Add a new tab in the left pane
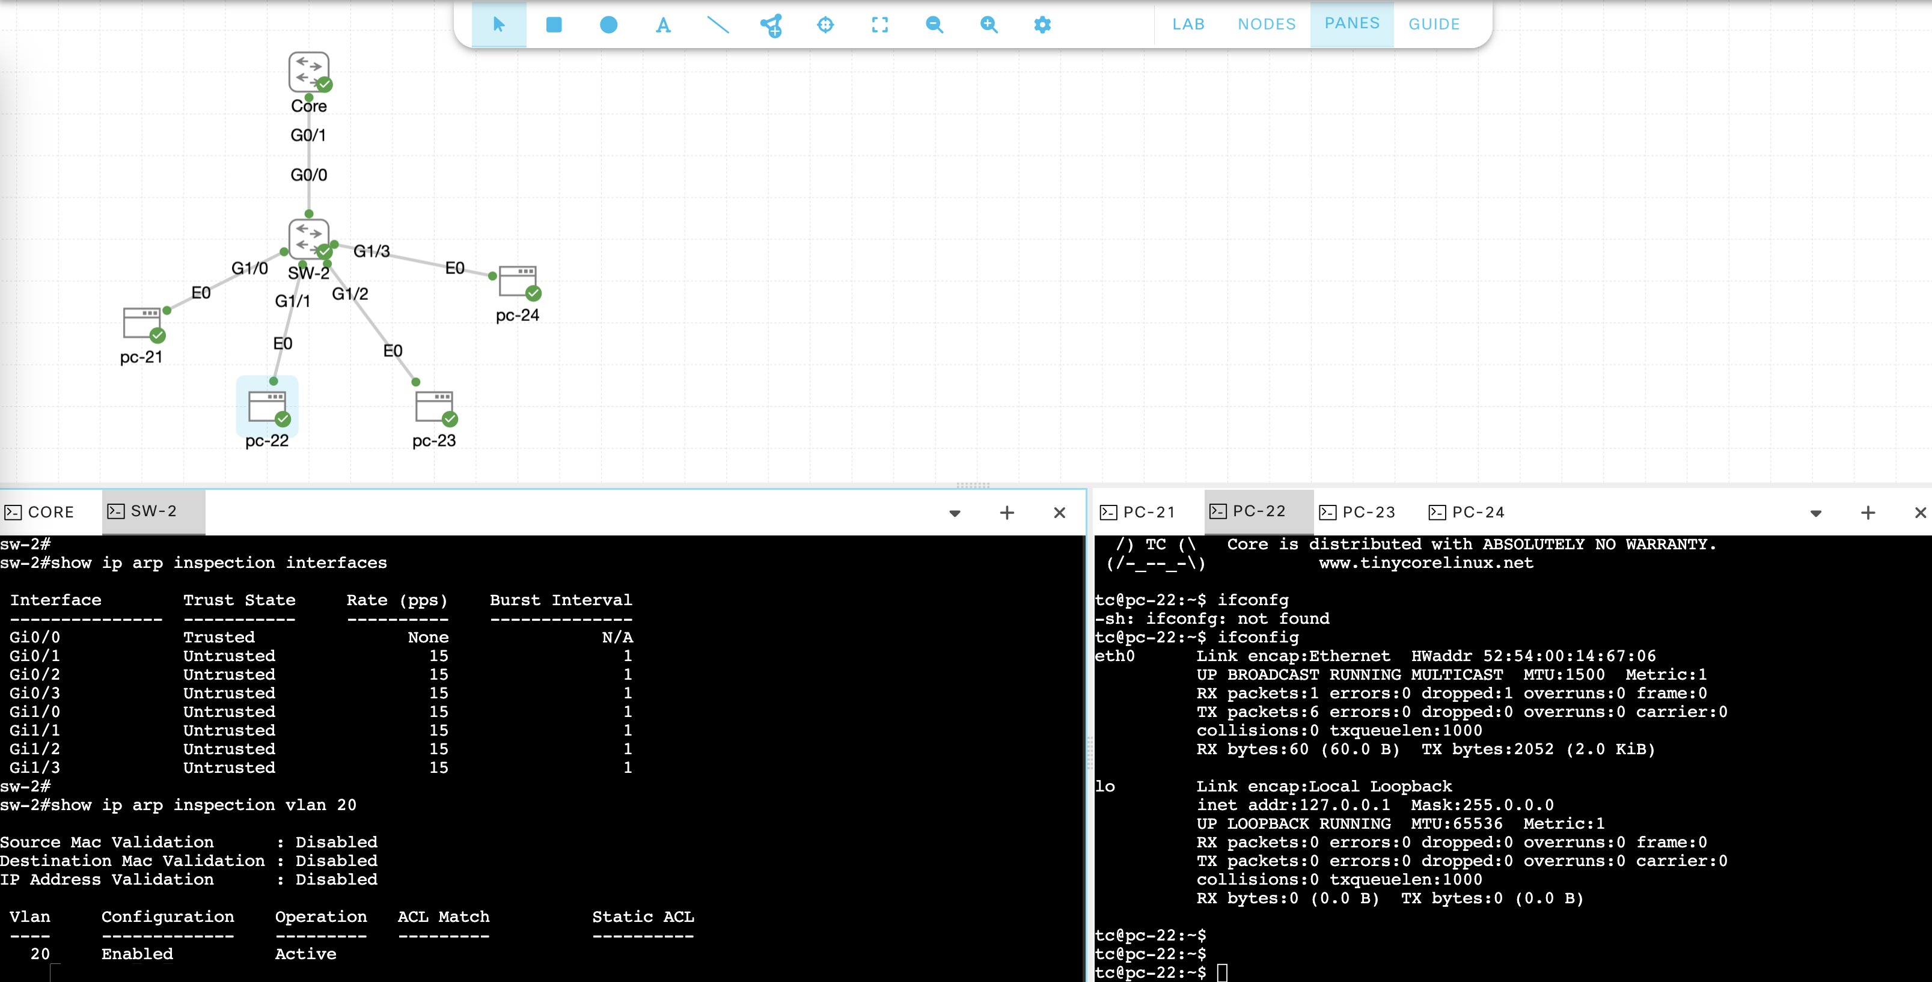This screenshot has height=982, width=1932. [1007, 513]
